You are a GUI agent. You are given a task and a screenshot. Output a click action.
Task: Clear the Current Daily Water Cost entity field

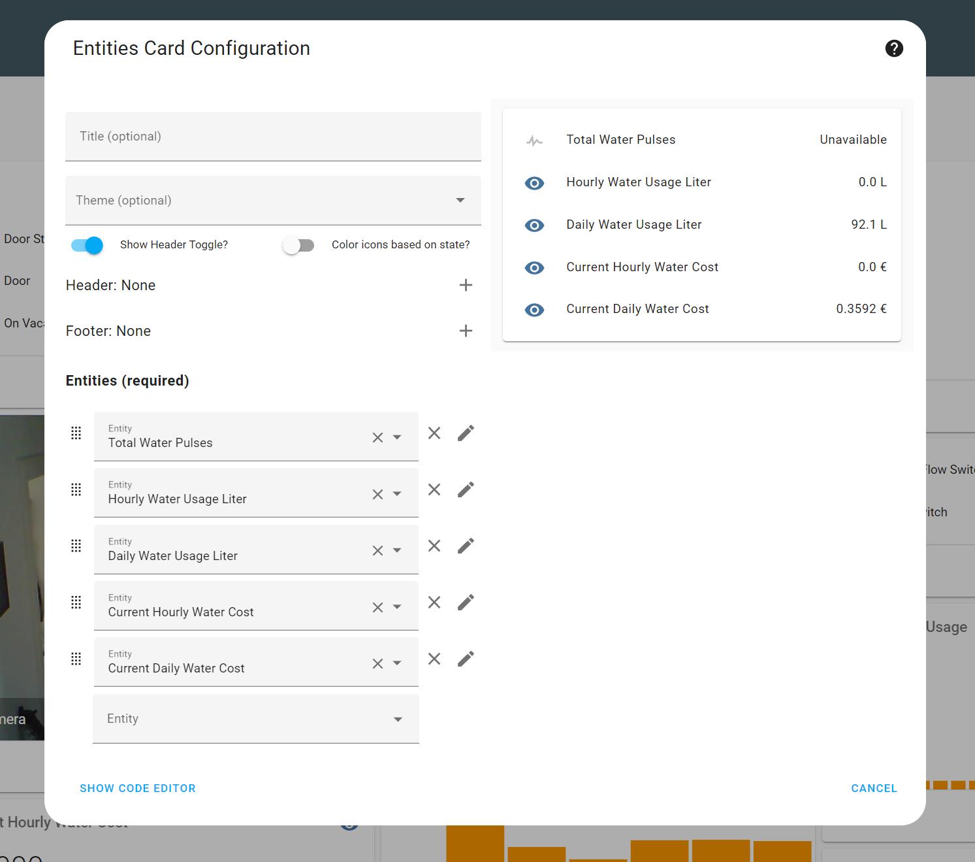(377, 664)
